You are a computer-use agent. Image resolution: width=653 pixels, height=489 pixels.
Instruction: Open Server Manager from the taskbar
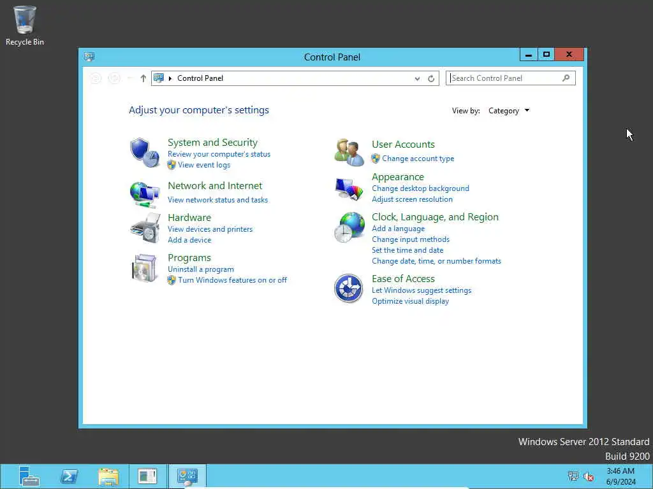pyautogui.click(x=29, y=476)
